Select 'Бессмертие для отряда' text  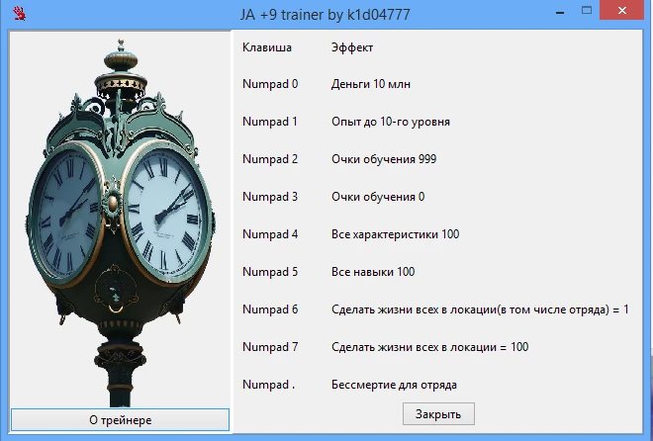(x=394, y=385)
